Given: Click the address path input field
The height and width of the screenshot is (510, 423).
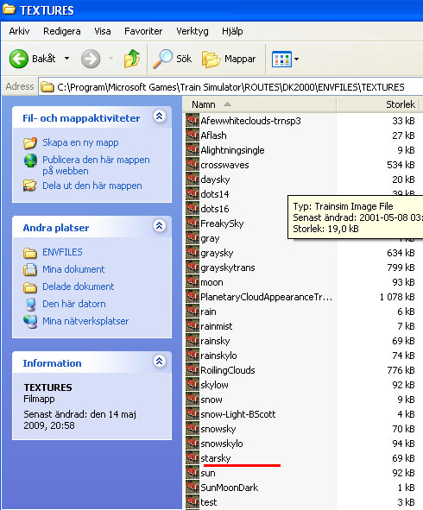Looking at the screenshot, I should pos(230,87).
